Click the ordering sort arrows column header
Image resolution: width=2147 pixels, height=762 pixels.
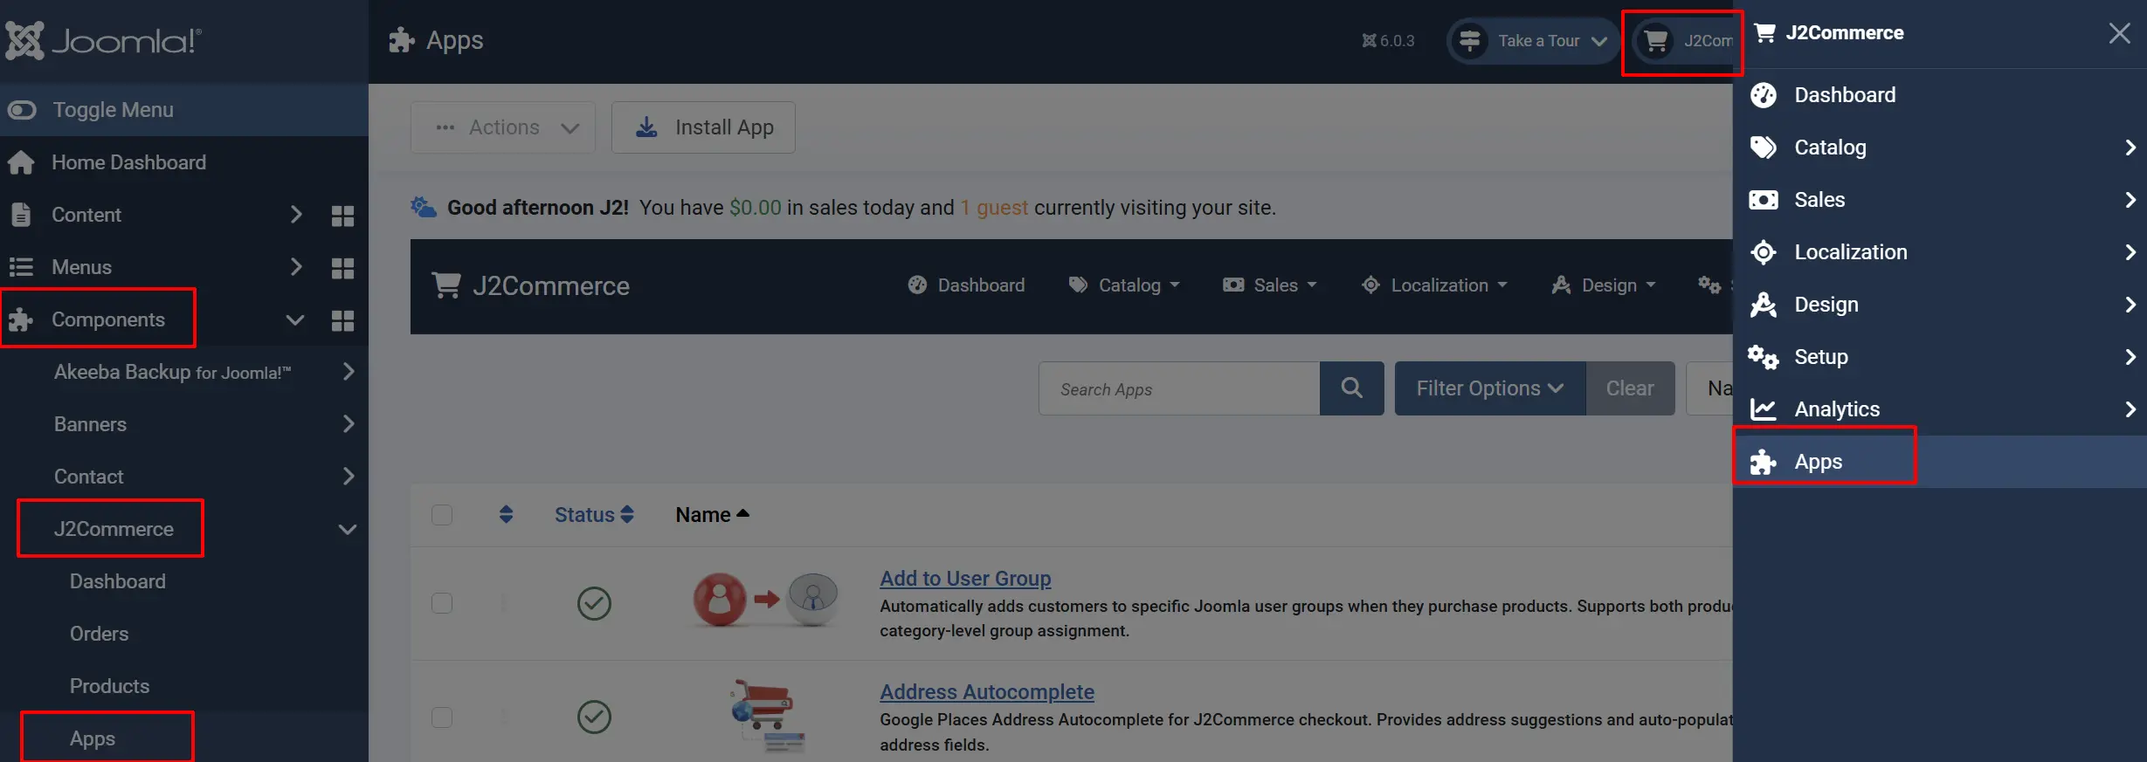click(x=507, y=515)
